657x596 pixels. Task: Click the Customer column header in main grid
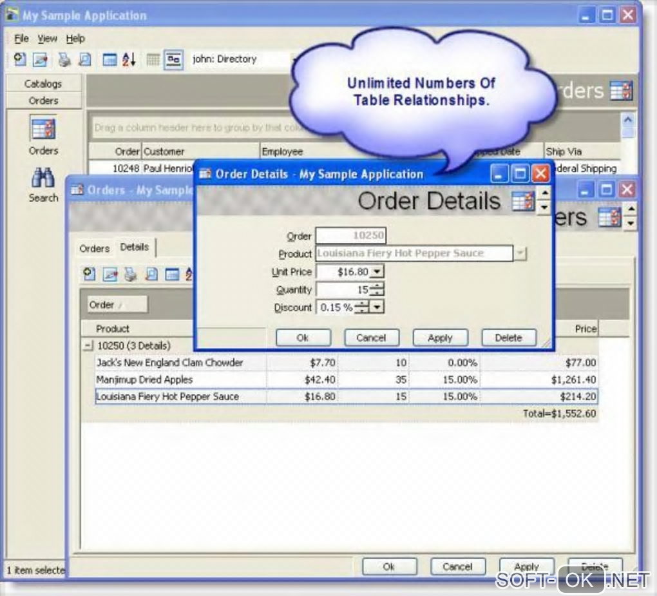tap(200, 151)
